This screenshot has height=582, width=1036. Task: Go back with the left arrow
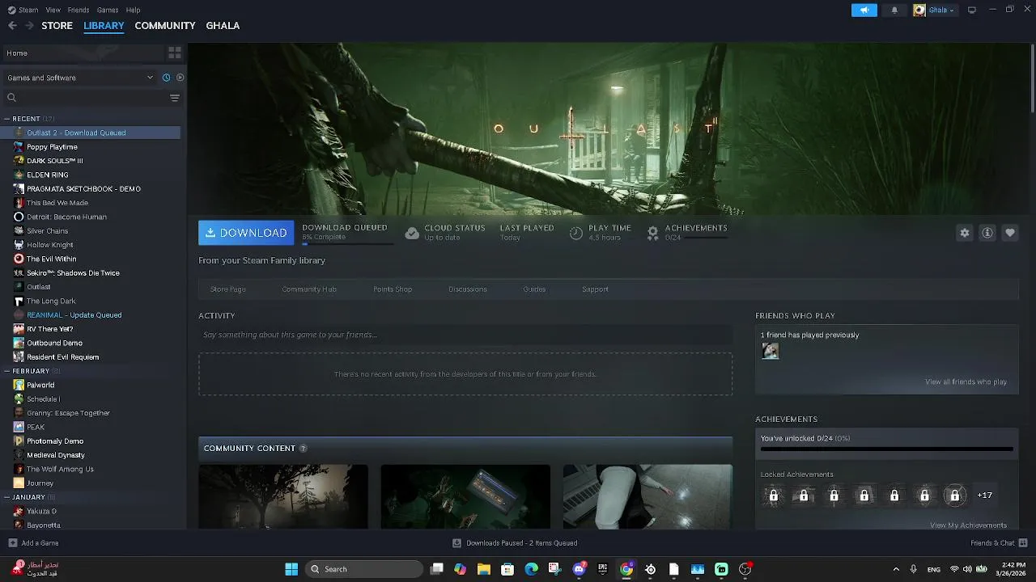pyautogui.click(x=12, y=26)
